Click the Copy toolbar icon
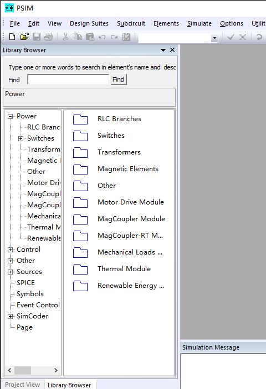Viewport: 266px width, 389px height. pyautogui.click(x=78, y=37)
